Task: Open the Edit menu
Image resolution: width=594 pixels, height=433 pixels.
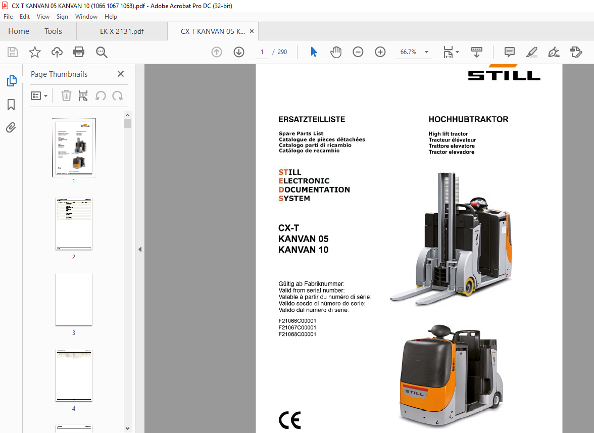Action: (x=25, y=17)
